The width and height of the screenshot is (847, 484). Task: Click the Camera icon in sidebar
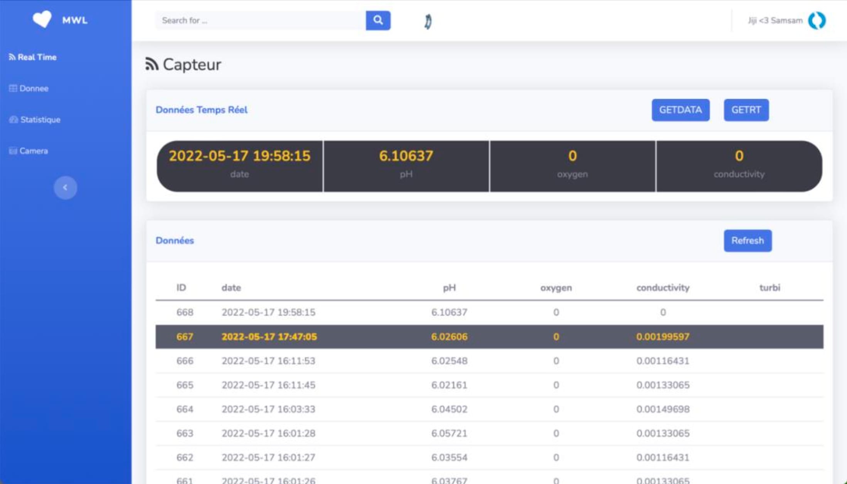pyautogui.click(x=13, y=151)
